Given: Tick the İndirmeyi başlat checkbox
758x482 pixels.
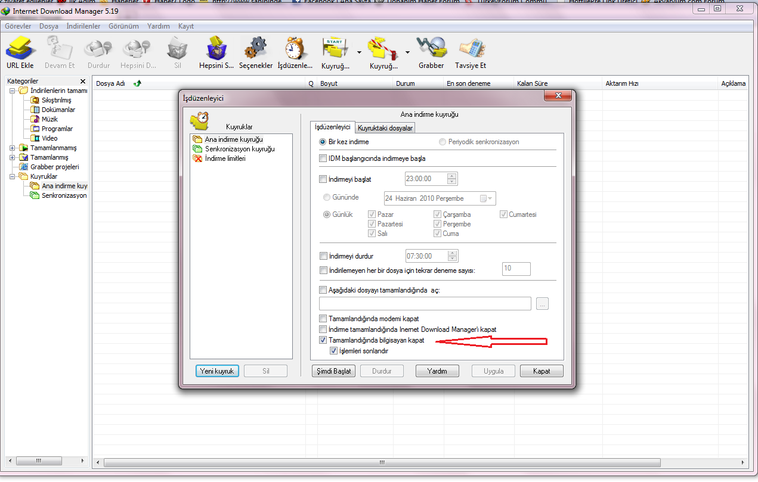Looking at the screenshot, I should point(323,179).
